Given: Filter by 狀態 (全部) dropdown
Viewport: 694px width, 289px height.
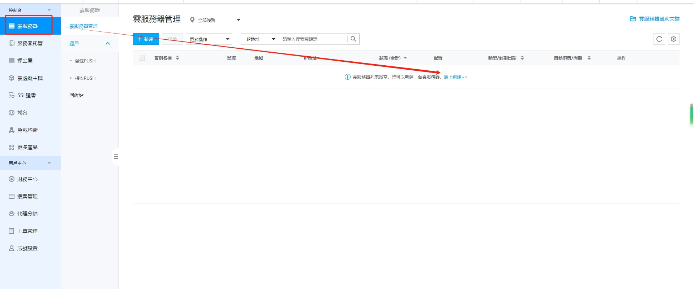Looking at the screenshot, I should point(393,58).
